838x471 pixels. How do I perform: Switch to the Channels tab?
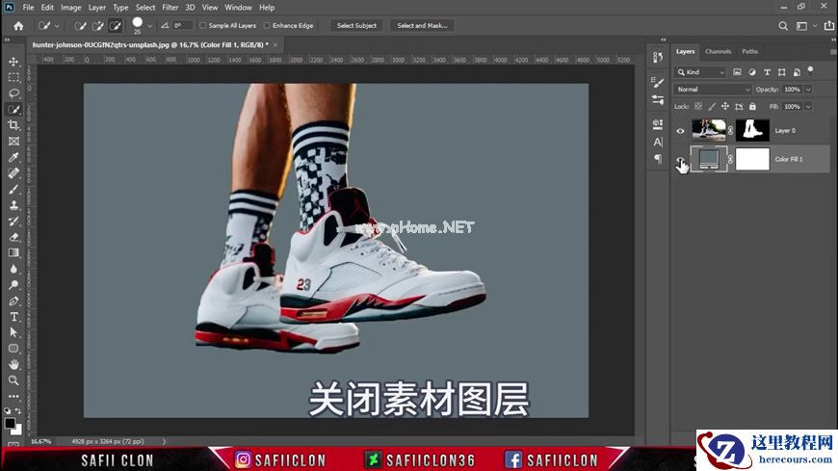[x=718, y=51]
